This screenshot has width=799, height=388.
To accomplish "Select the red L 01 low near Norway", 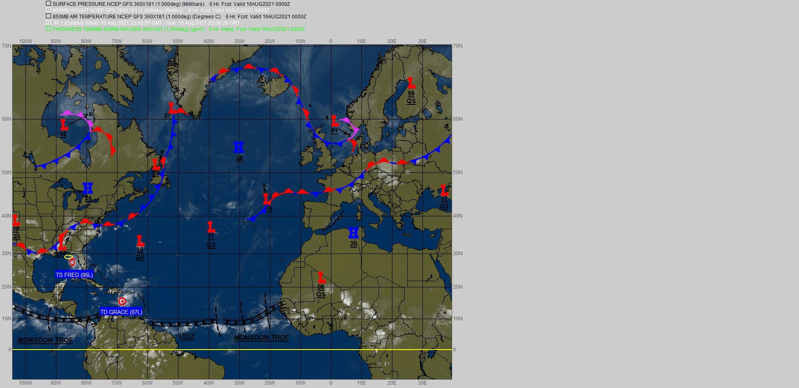I will [334, 121].
